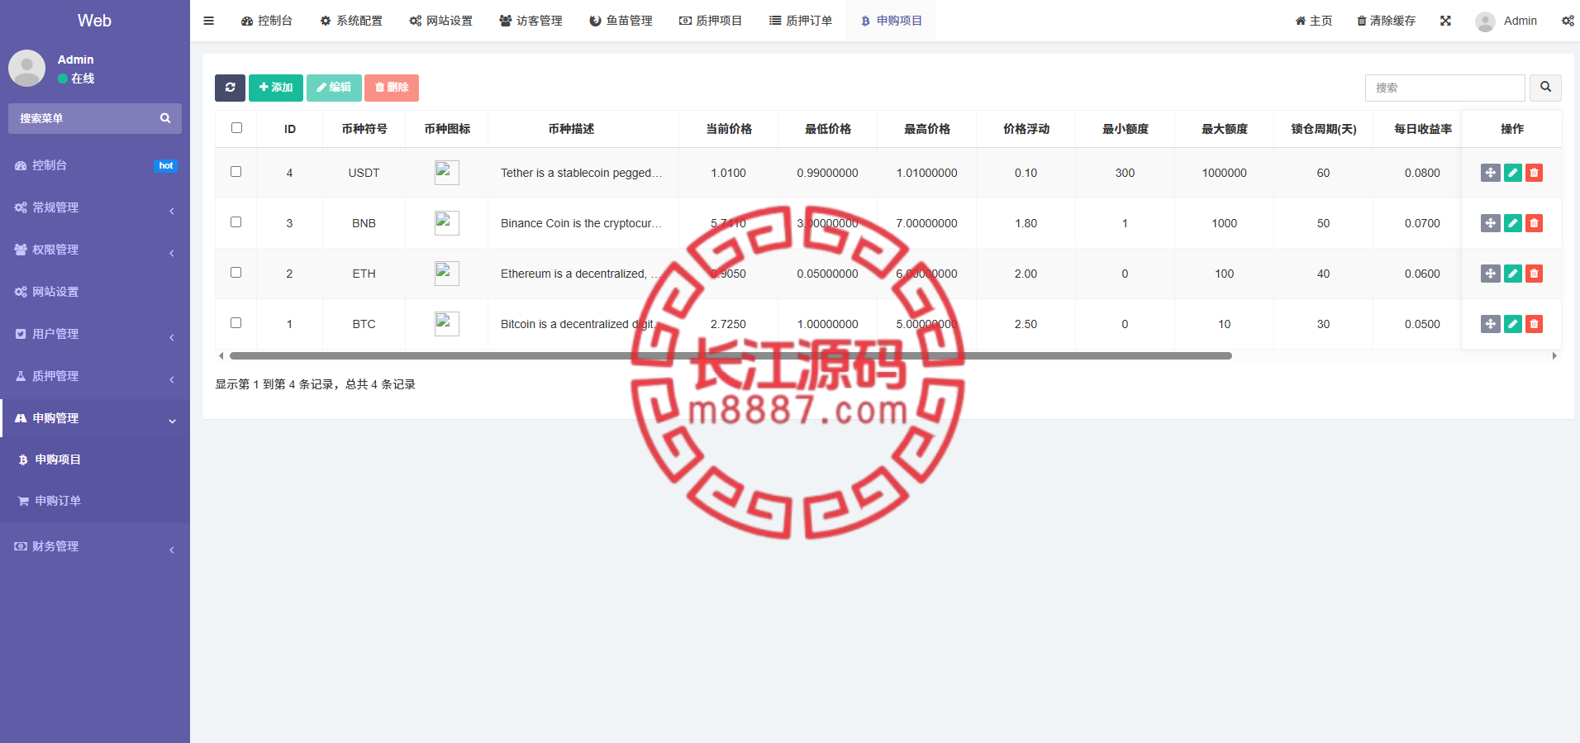Collapse the 申购管理 sidebar menu
The width and height of the screenshot is (1580, 743).
(x=95, y=418)
